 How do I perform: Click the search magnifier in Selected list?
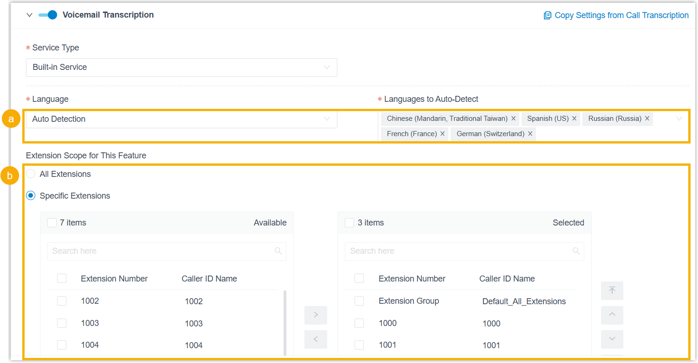point(576,251)
